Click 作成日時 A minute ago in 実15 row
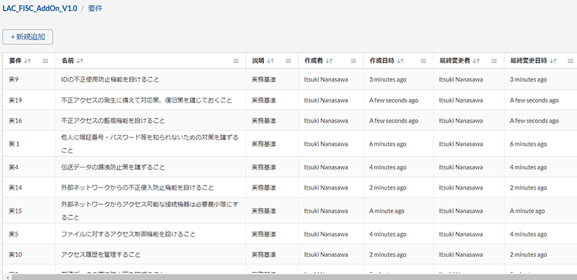This screenshot has width=577, height=280. (387, 211)
